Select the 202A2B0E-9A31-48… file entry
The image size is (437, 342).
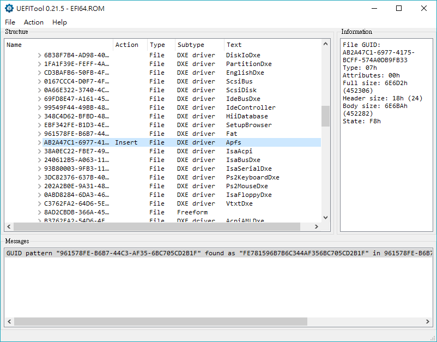(77, 186)
